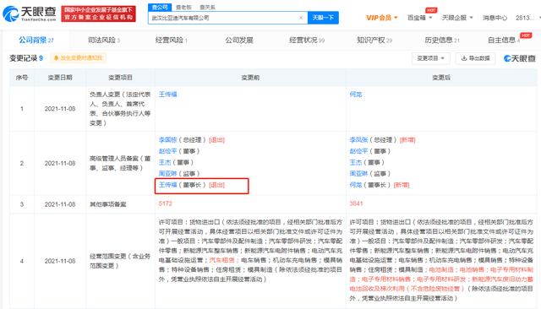The height and width of the screenshot is (309, 541).
Task: Switch to the 司法风险 tab
Action: (104, 40)
